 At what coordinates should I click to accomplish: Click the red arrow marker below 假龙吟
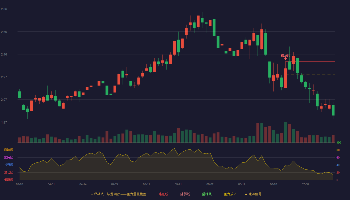(285, 59)
